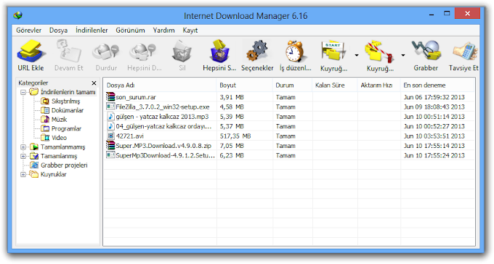Select the İndirilenlerin tamamı category label

(x=68, y=92)
